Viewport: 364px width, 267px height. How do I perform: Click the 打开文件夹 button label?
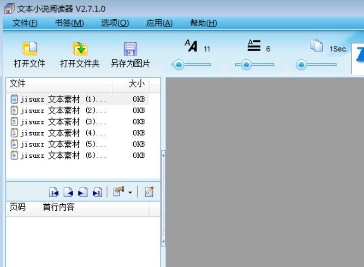pyautogui.click(x=80, y=63)
